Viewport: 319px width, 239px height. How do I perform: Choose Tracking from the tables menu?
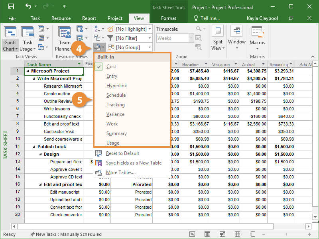[x=115, y=105]
